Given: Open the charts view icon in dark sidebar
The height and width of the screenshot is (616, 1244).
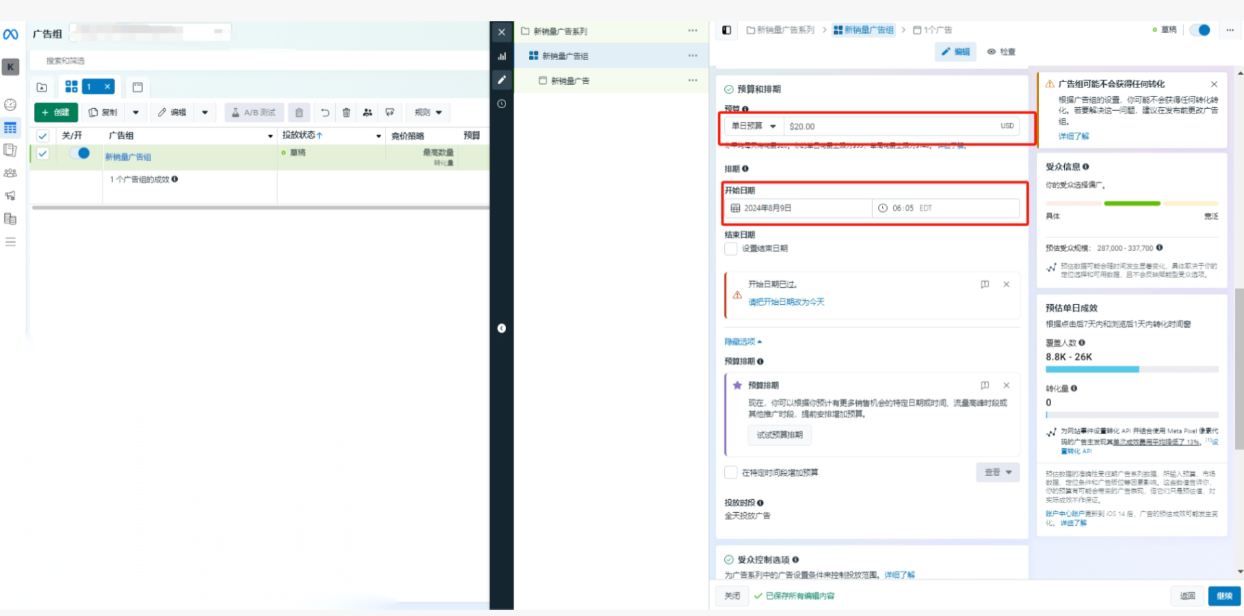Looking at the screenshot, I should [x=502, y=56].
